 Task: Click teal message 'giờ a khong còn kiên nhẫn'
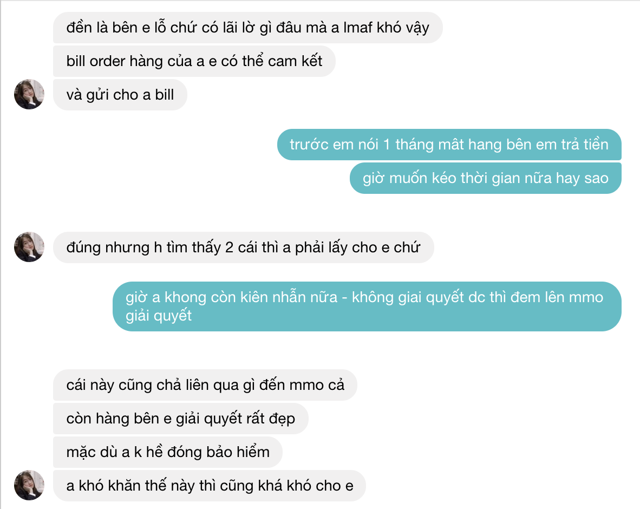[x=367, y=306]
